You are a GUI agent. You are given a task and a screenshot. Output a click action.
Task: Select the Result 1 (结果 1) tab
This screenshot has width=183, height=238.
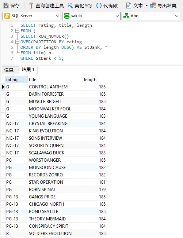[28, 70]
